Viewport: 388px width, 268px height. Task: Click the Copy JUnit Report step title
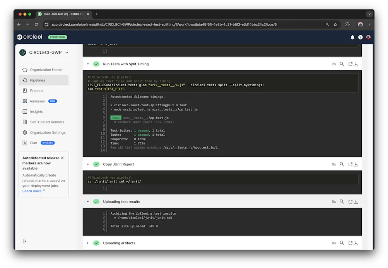(x=118, y=164)
